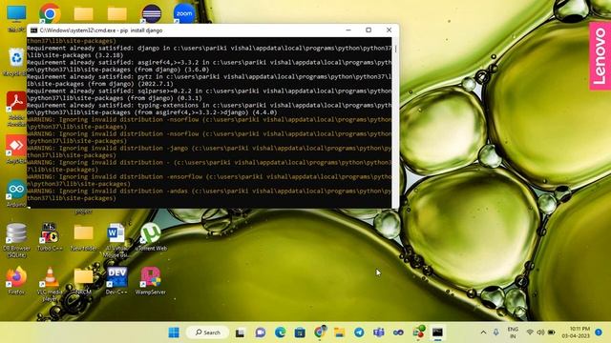Close the Command Prompt window
This screenshot has height=343, width=611.
[x=389, y=30]
